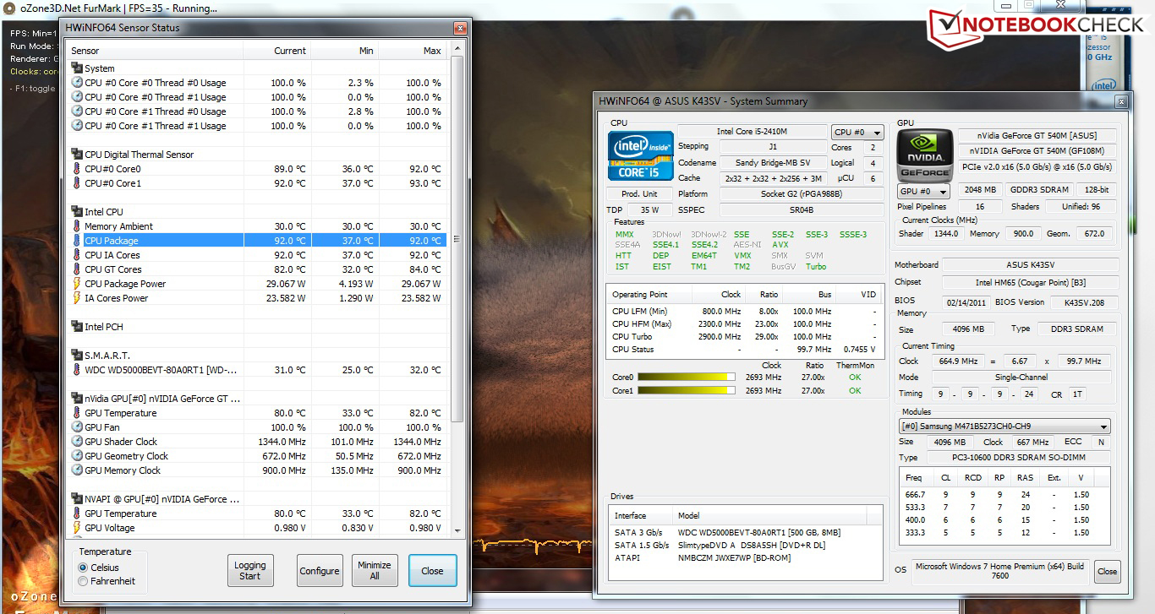Click the thermometer icon on the CPU Package row
This screenshot has width=1155, height=614.
[77, 241]
